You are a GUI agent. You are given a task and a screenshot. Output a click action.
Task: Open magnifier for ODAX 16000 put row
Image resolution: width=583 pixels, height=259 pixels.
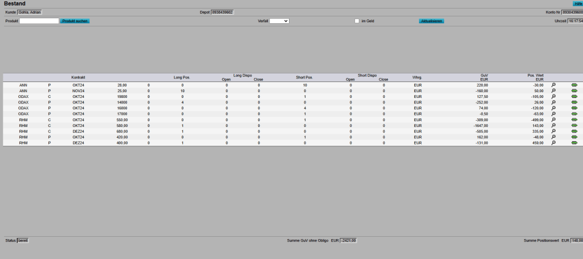(553, 108)
